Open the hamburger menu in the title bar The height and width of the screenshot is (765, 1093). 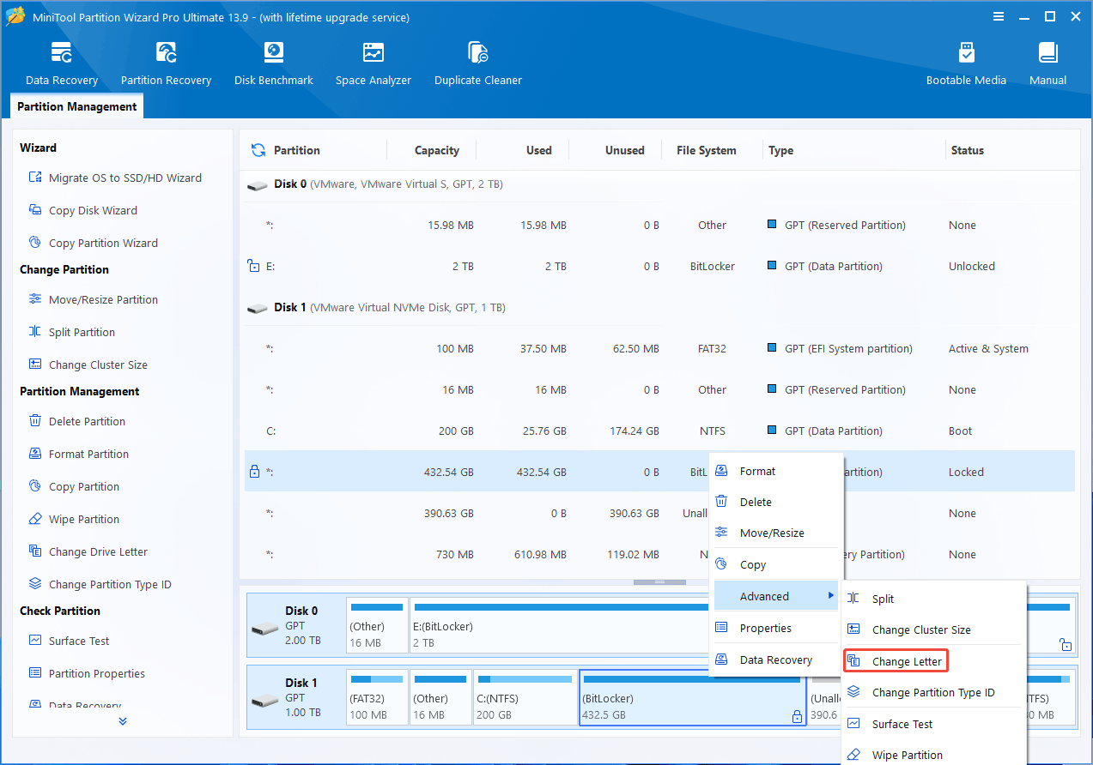click(999, 16)
